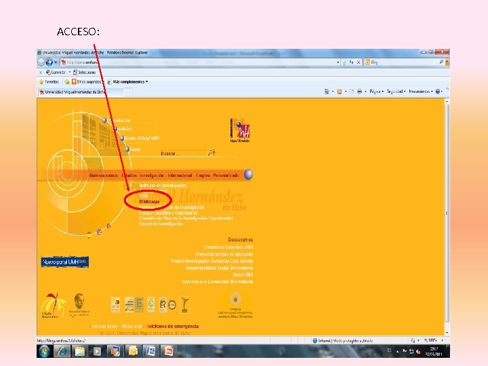488x366 pixels.
Task: Click the Seleccionar toolbar button
Action: [84, 73]
